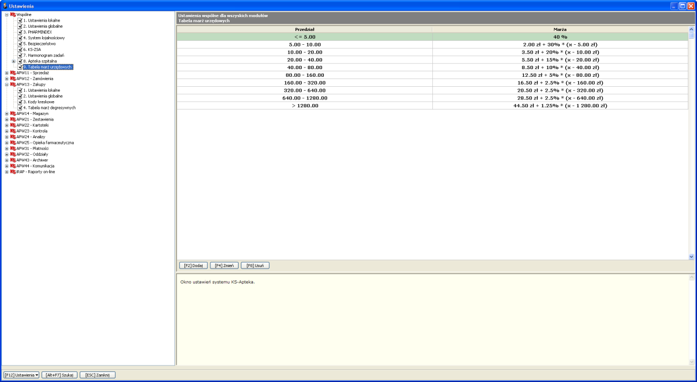Expand the APW24 - Analizy node

tap(7, 137)
